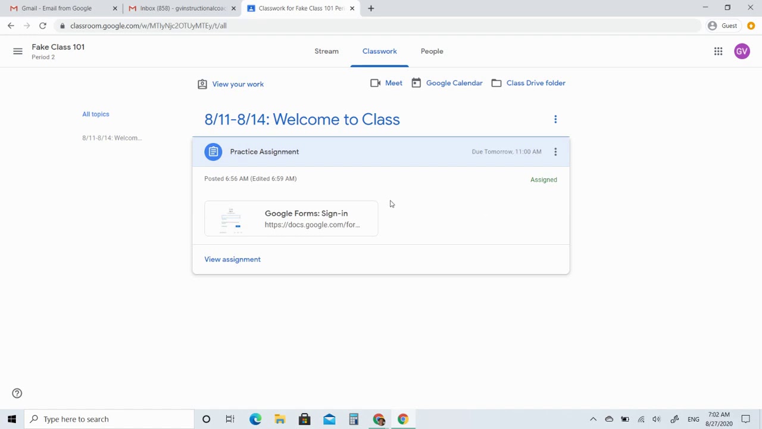Go back in browser history
762x429 pixels.
click(x=11, y=26)
